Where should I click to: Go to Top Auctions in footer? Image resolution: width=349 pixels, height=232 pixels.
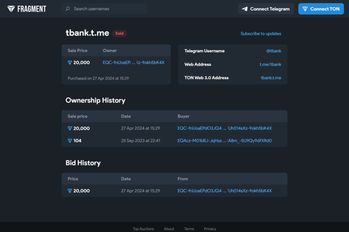coord(143,229)
